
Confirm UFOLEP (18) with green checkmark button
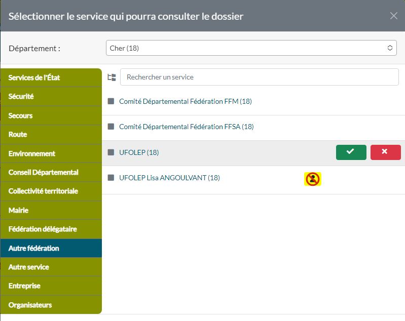[x=351, y=152]
